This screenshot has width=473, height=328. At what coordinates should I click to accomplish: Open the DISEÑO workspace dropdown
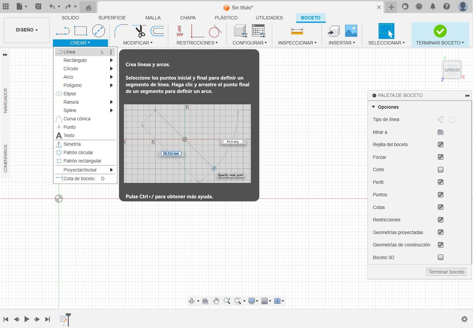(27, 30)
